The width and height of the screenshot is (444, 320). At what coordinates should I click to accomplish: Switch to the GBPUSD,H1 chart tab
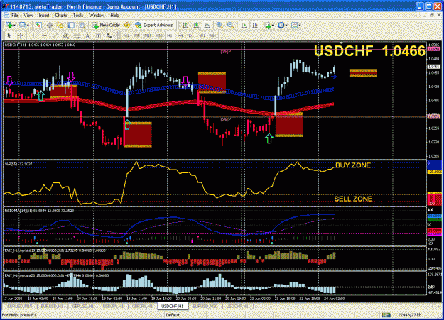pyautogui.click(x=82, y=307)
